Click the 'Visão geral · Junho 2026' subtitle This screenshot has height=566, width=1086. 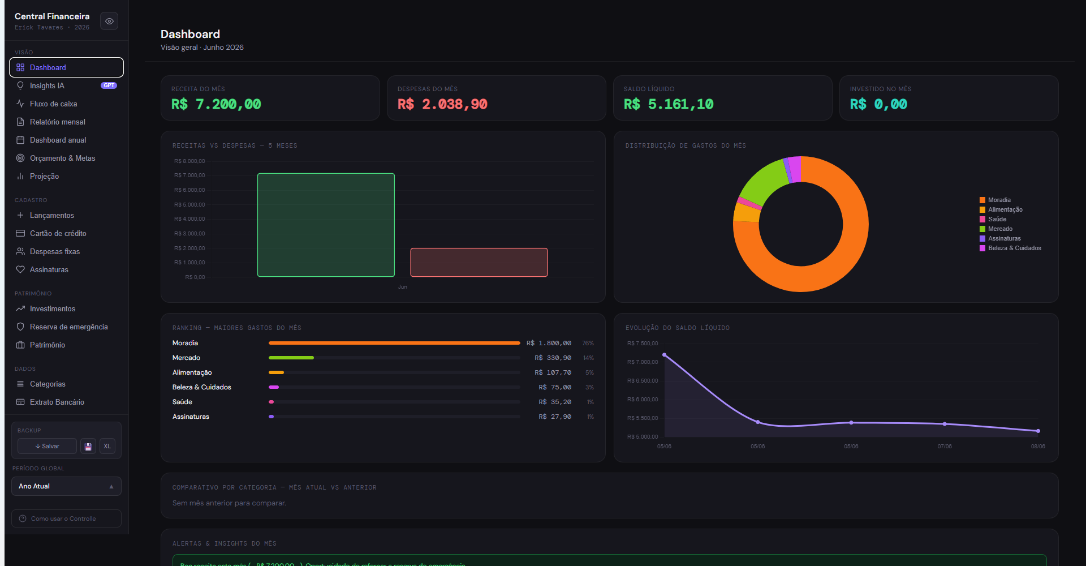click(x=202, y=48)
